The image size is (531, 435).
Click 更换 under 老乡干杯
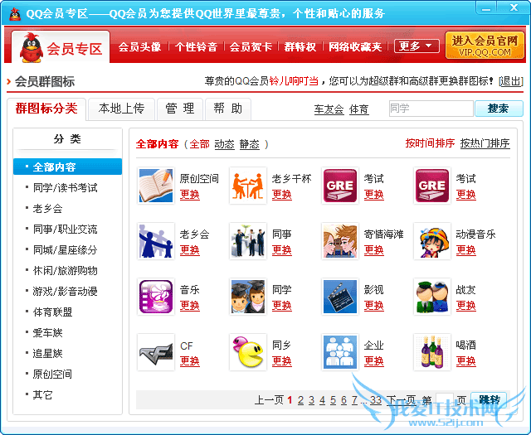click(x=282, y=195)
